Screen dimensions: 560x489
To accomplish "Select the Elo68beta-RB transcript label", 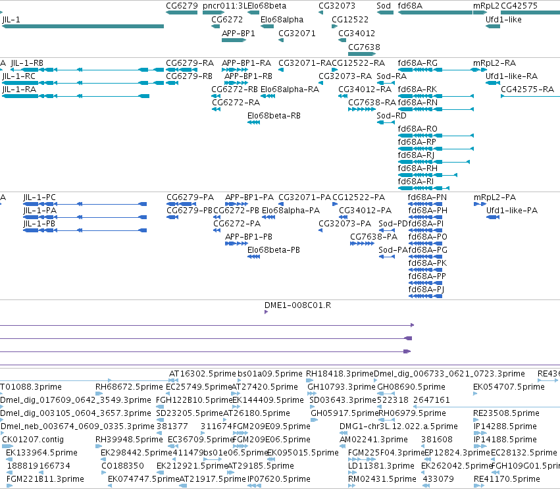I will (x=274, y=116).
